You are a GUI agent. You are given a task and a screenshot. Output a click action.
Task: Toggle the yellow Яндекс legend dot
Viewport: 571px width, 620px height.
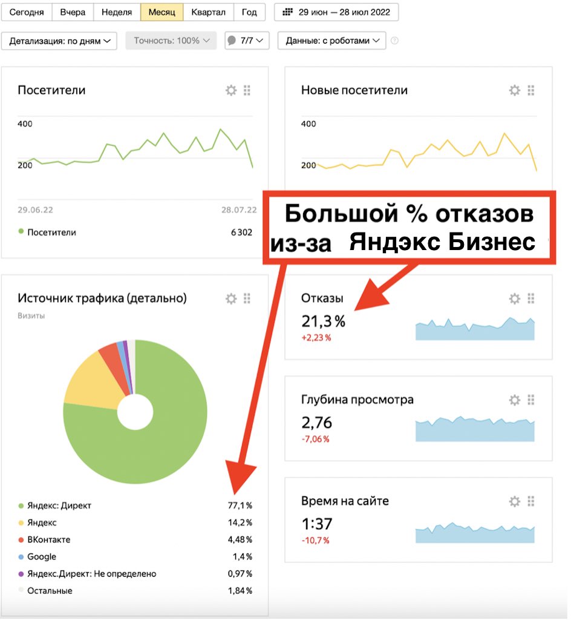[x=21, y=523]
